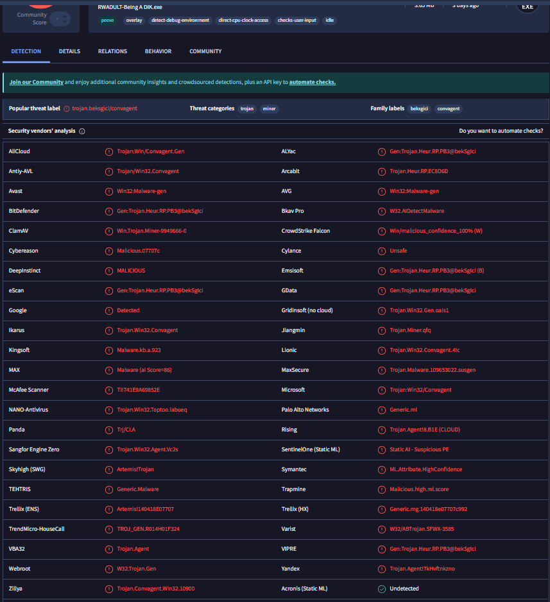Screen dimensions: 550x602
Task: Click the direct-cpu-clock-access tag
Action: point(244,21)
